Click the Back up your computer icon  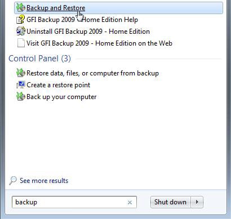pos(21,97)
